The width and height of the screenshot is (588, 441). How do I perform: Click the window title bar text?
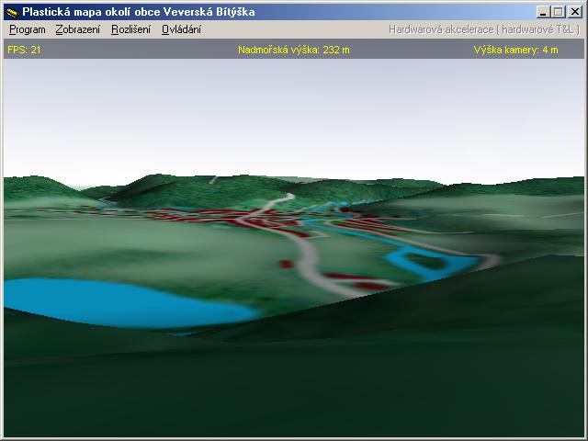tap(138, 12)
